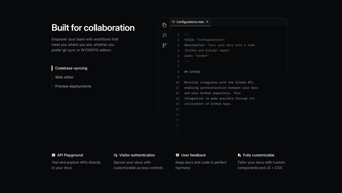
Task: Click the icon: "rocket" code line
Action: (x=196, y=56)
